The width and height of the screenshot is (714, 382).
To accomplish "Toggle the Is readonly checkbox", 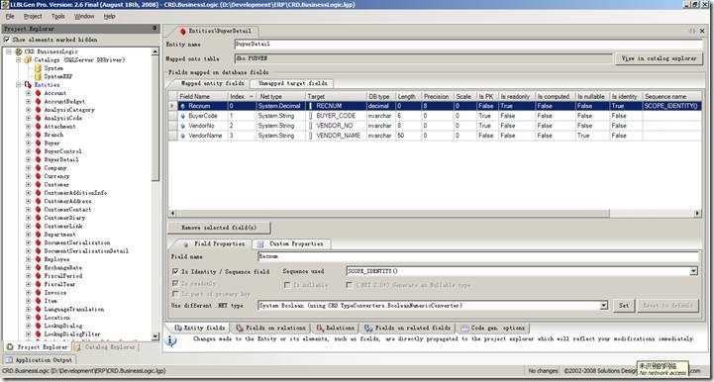I will (x=175, y=283).
